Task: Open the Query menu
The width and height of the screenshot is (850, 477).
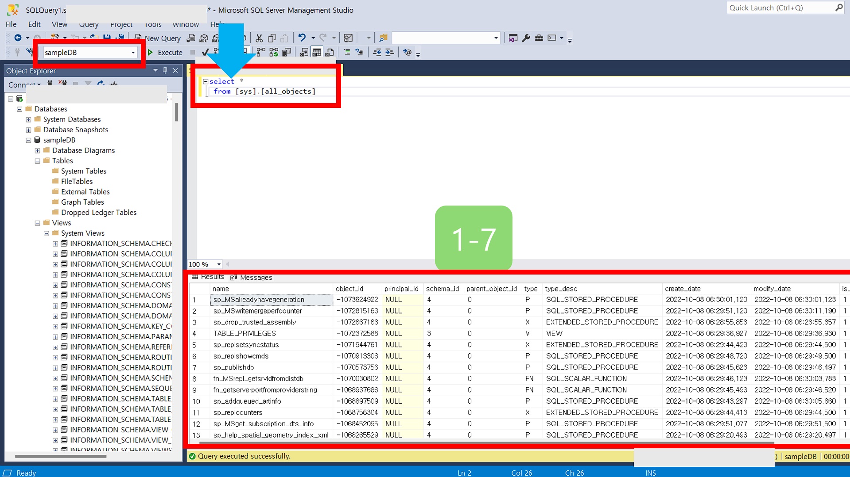Action: pyautogui.click(x=89, y=24)
